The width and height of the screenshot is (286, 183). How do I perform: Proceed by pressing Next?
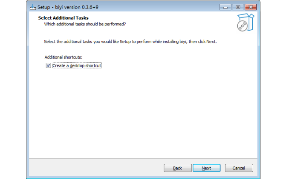(x=206, y=168)
